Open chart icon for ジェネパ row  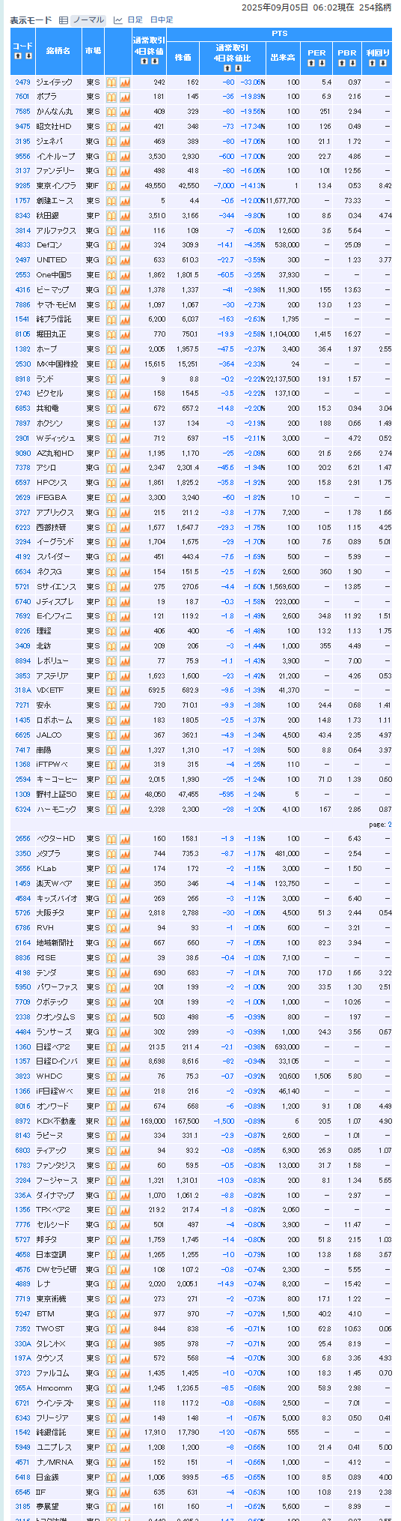pyautogui.click(x=124, y=141)
